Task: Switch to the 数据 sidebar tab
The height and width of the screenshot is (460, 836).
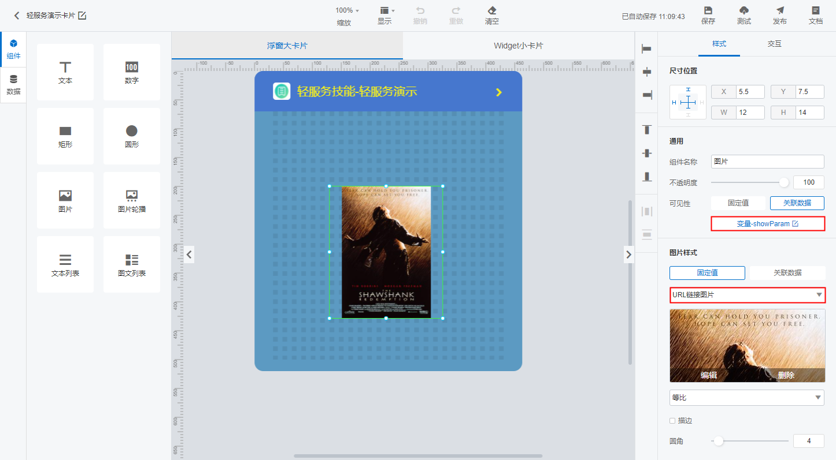Action: pos(13,85)
